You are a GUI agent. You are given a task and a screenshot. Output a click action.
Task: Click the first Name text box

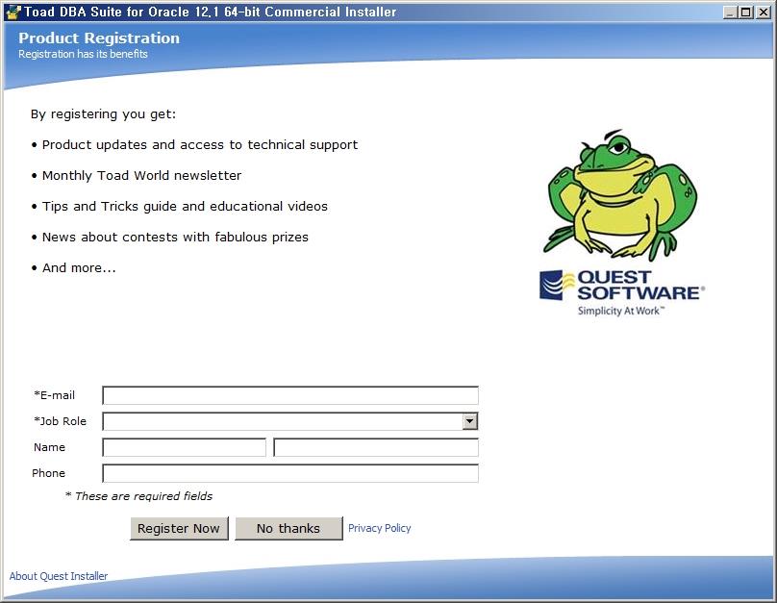[184, 447]
